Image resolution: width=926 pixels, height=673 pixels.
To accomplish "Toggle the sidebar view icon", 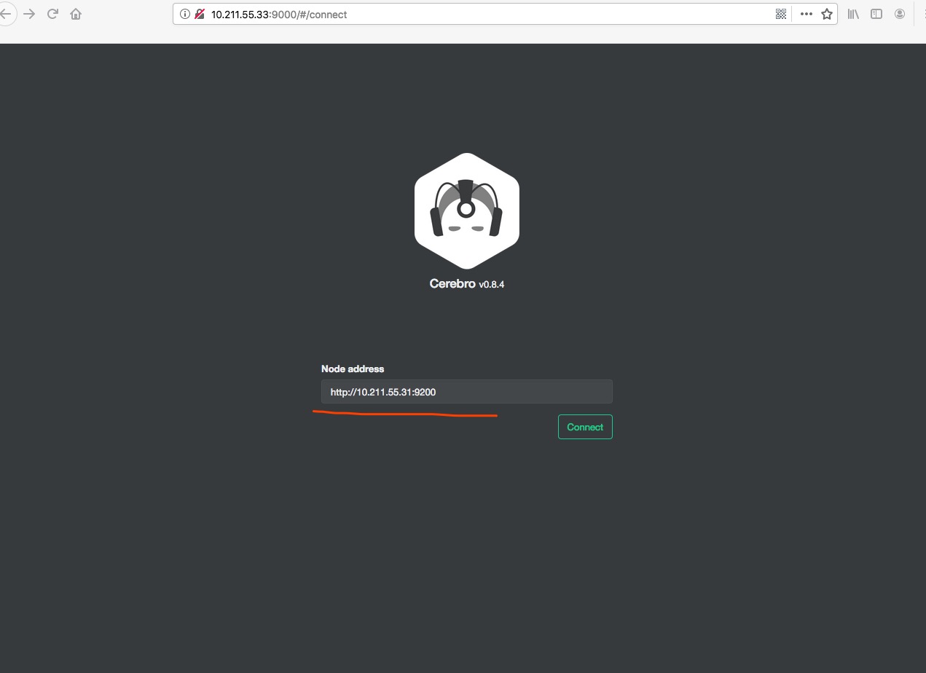I will coord(876,14).
